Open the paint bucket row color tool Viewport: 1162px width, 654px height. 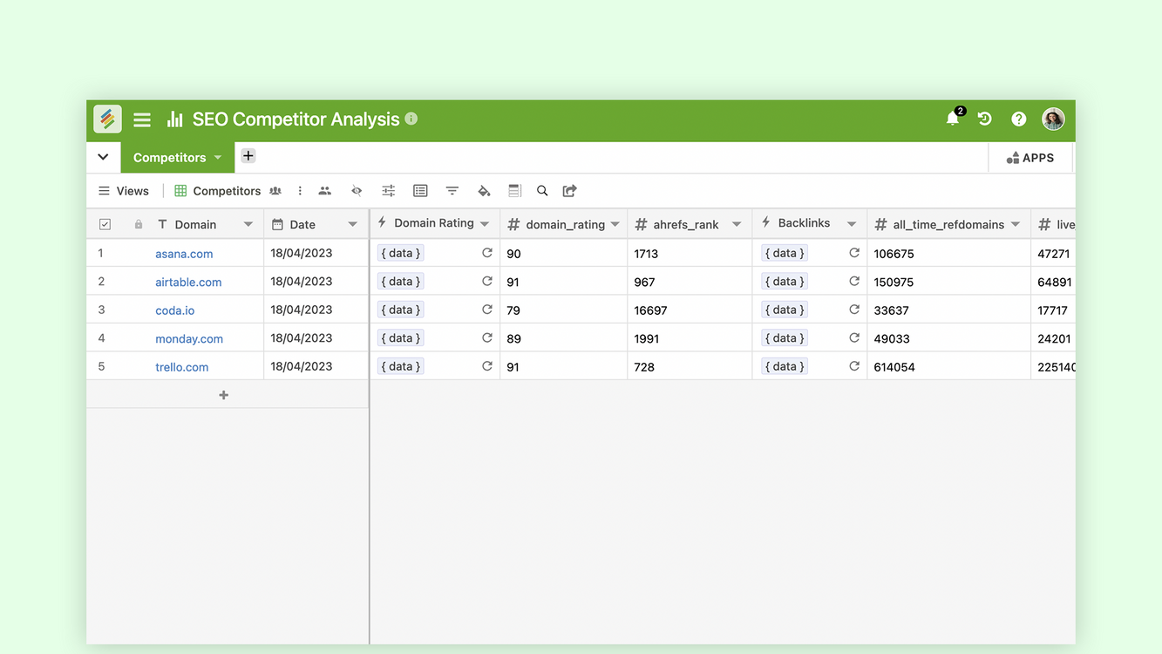pyautogui.click(x=484, y=191)
